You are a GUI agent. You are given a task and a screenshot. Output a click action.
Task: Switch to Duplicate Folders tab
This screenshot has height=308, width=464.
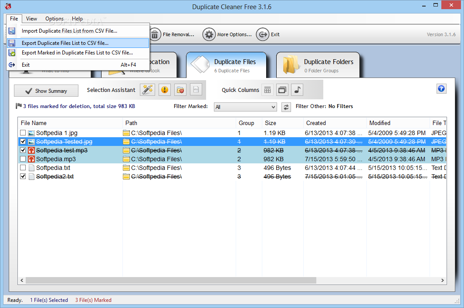point(318,65)
